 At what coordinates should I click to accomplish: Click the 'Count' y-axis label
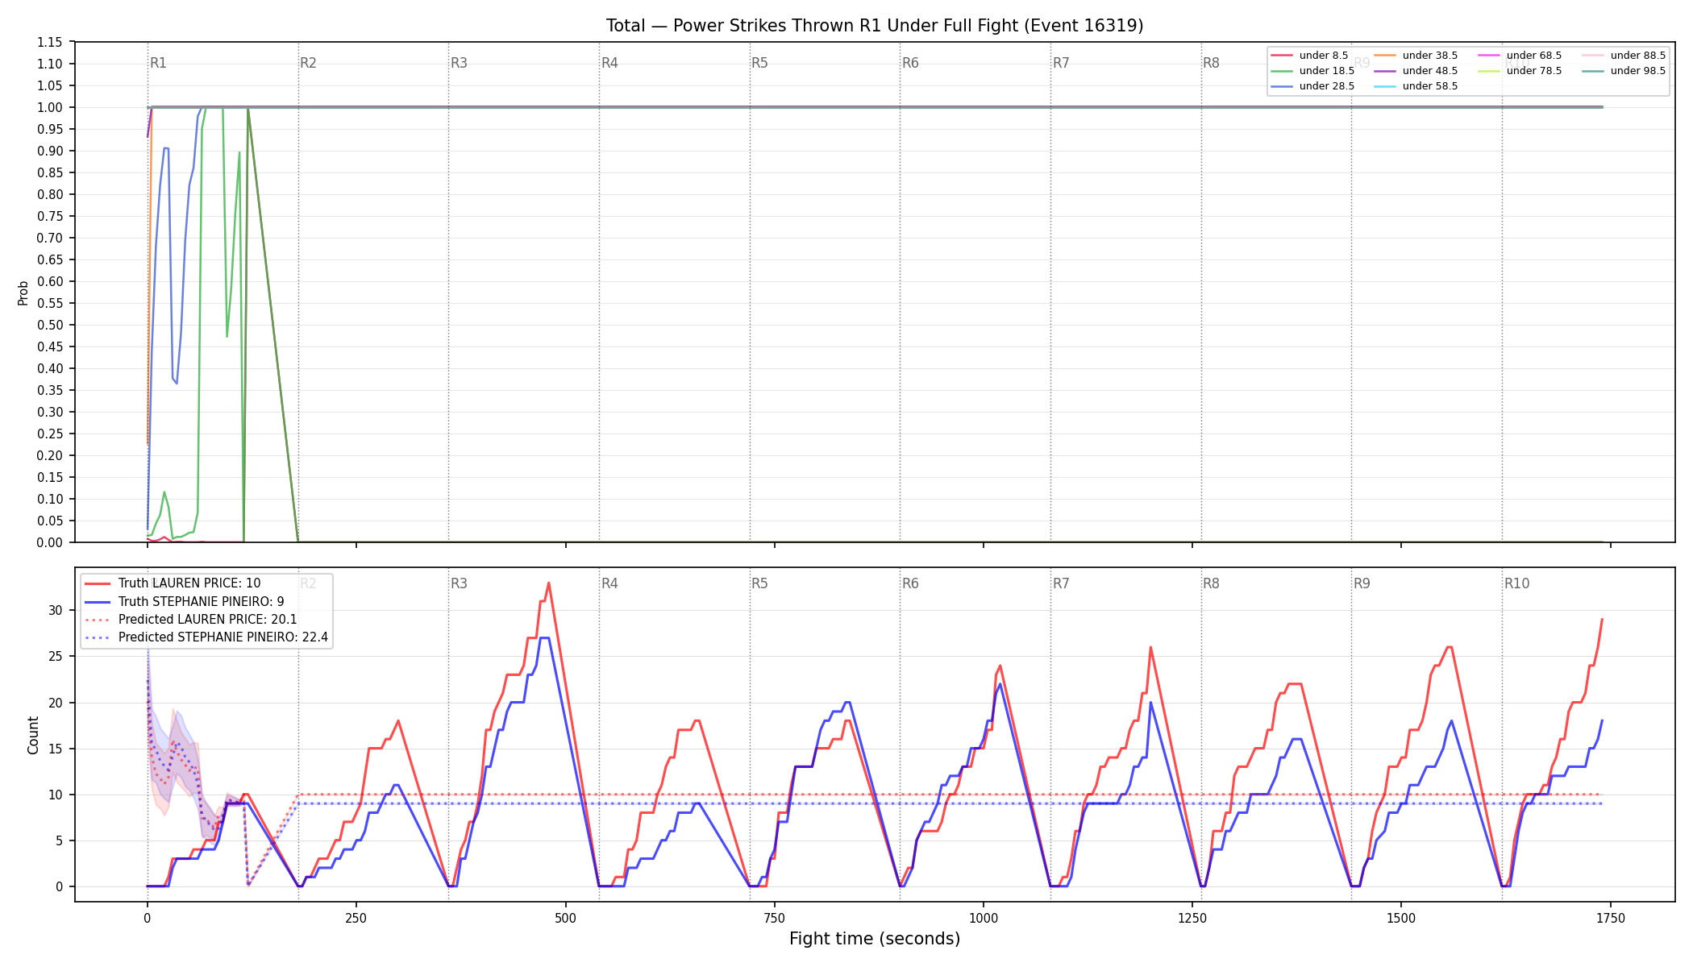click(x=33, y=735)
